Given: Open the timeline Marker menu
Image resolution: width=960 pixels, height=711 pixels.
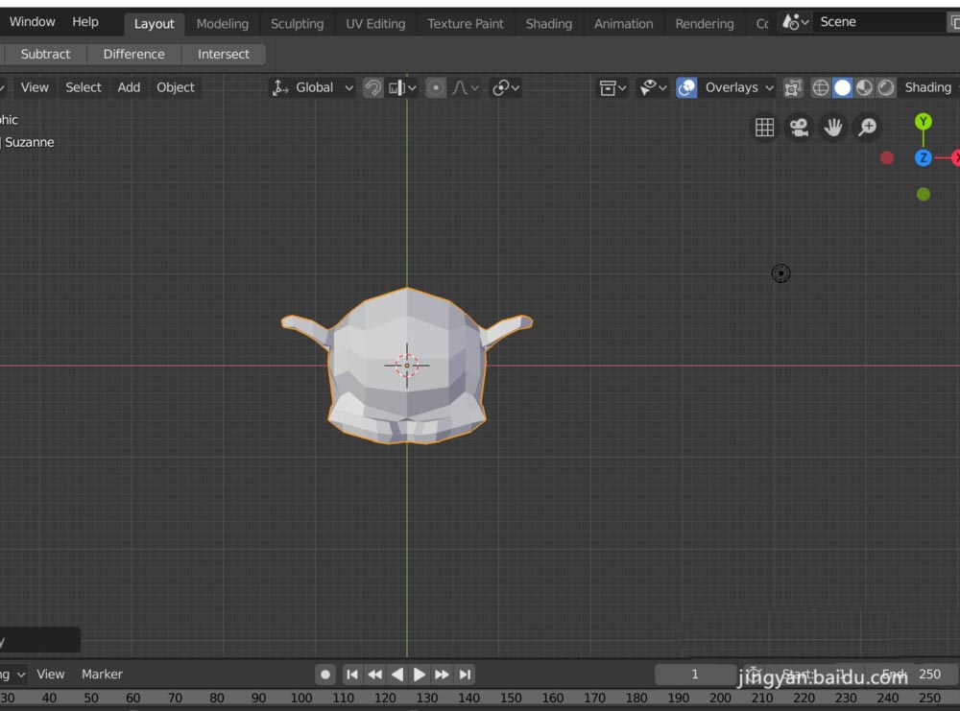Looking at the screenshot, I should click(102, 675).
